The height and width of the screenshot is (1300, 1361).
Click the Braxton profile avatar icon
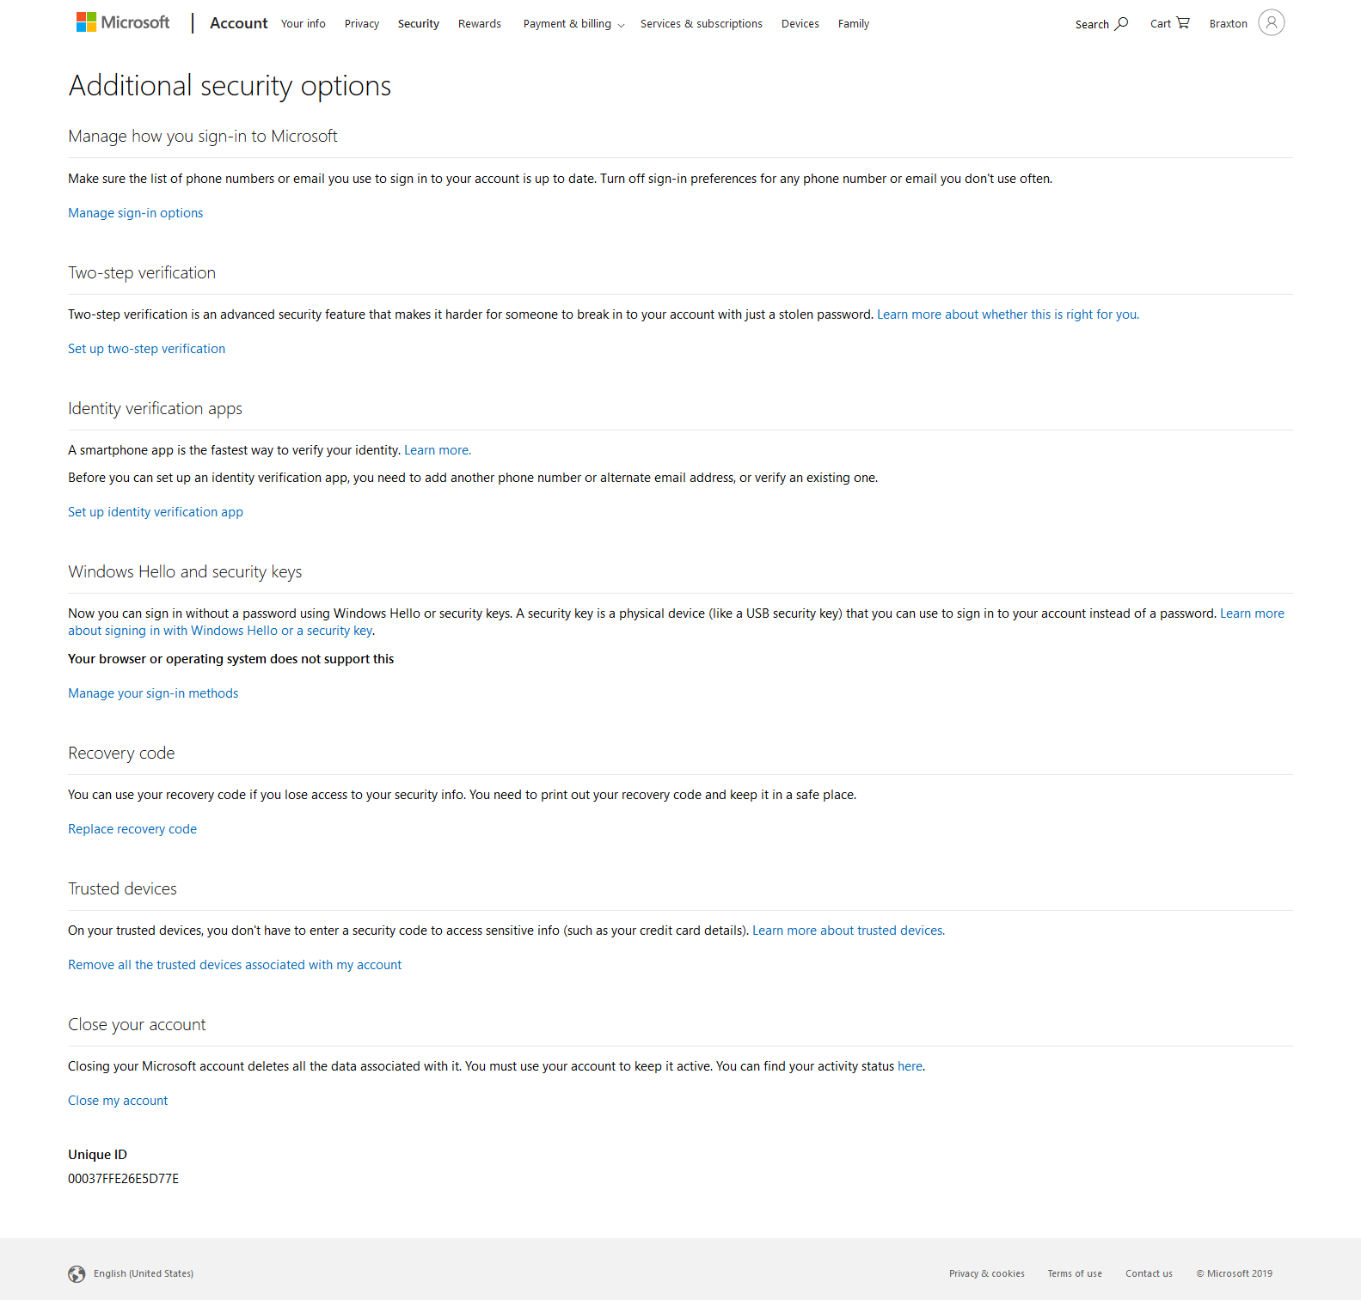point(1272,22)
